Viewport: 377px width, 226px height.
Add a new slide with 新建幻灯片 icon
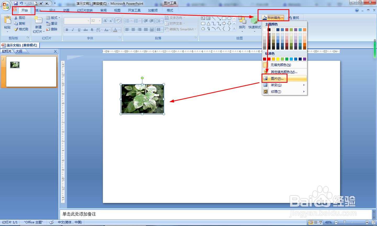38,20
